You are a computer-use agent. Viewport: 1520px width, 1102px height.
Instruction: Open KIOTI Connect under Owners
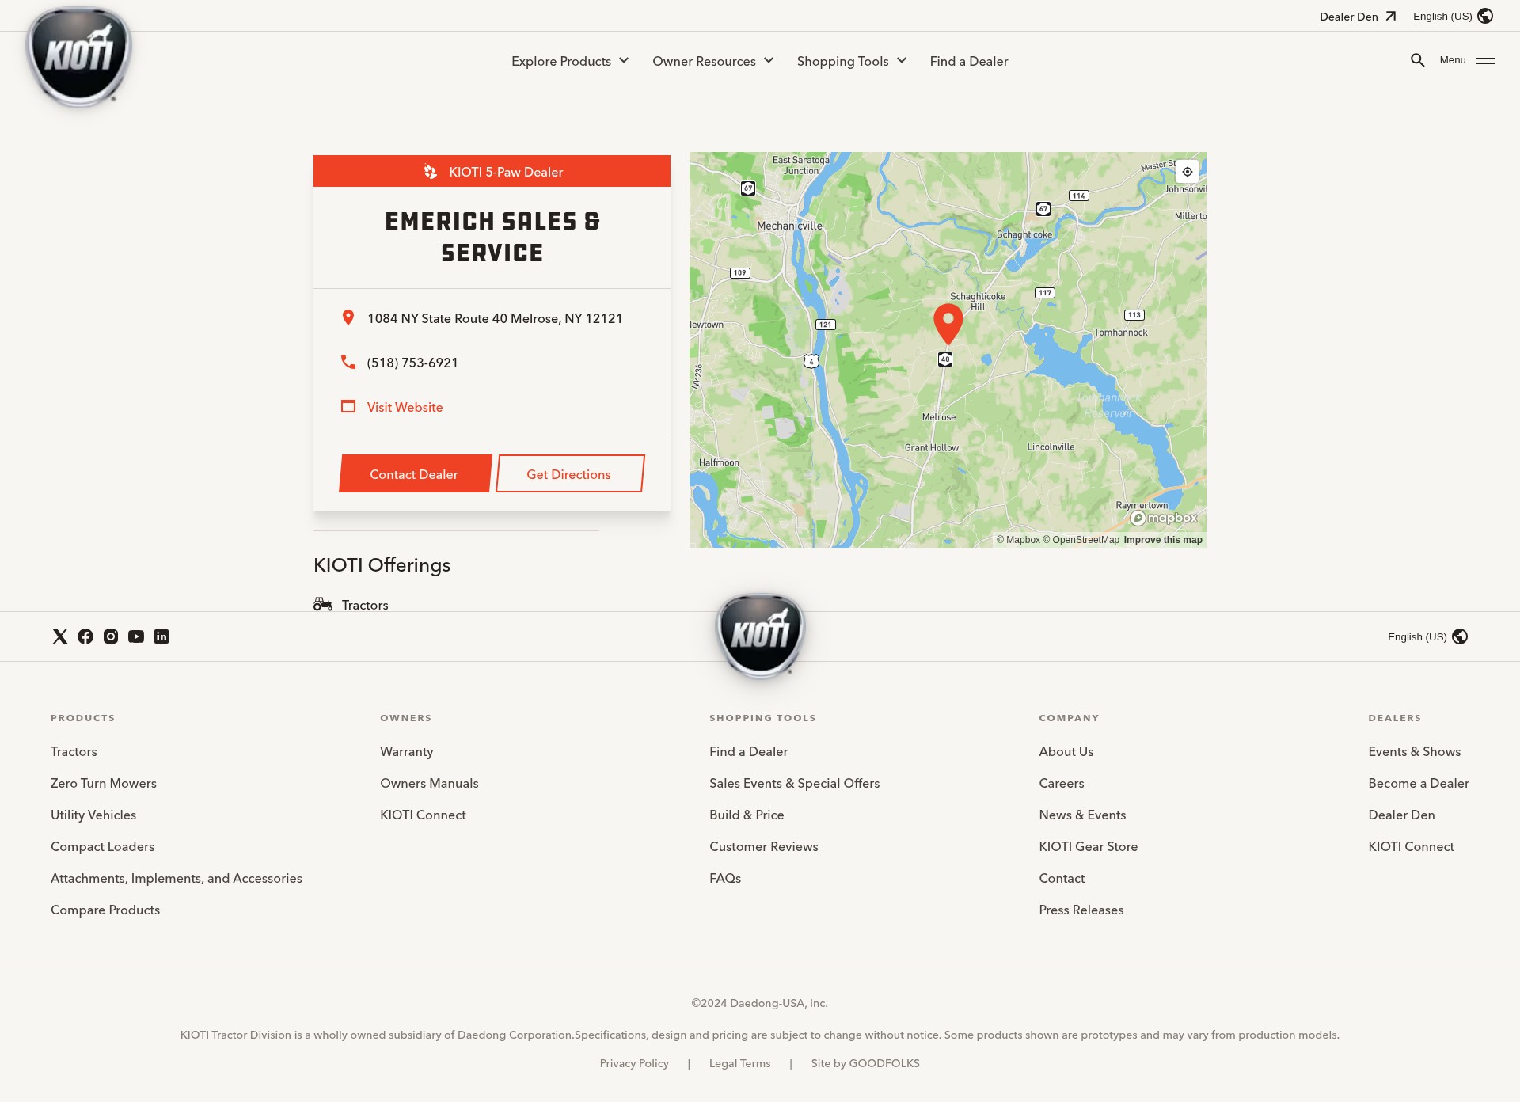[x=423, y=815]
